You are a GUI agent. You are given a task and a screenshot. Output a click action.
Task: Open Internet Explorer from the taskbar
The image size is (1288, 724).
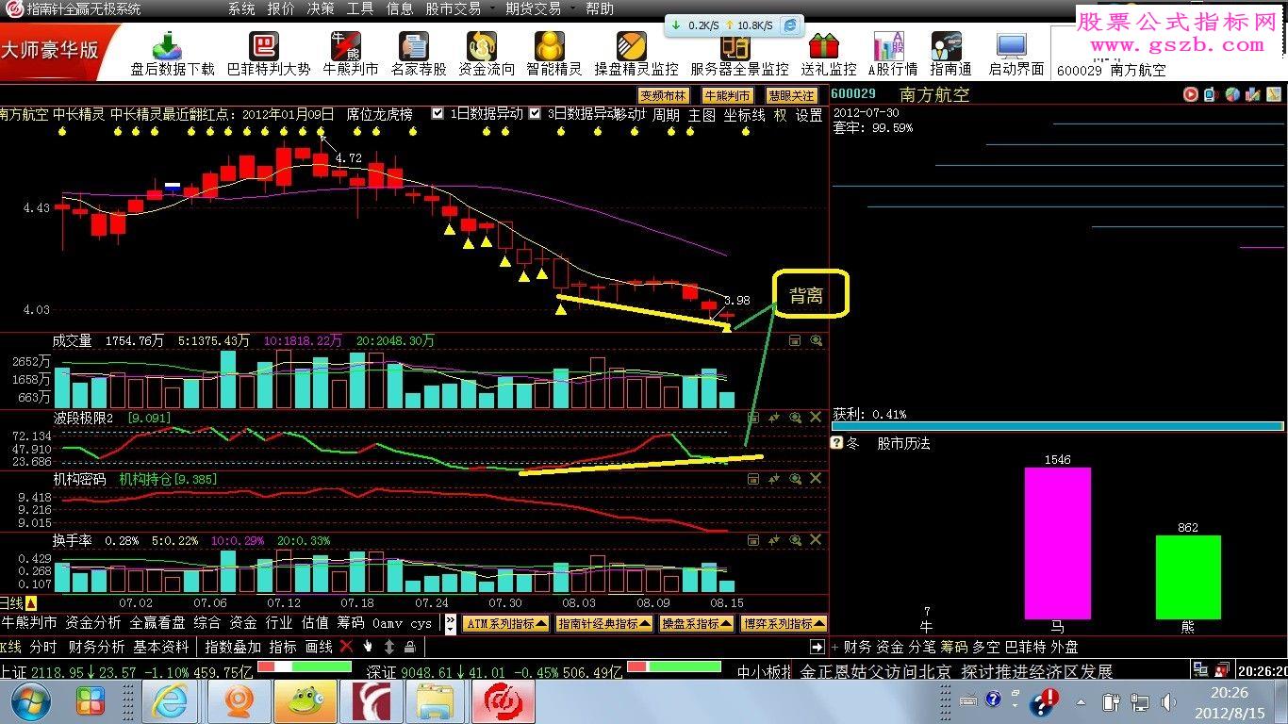coord(171,702)
